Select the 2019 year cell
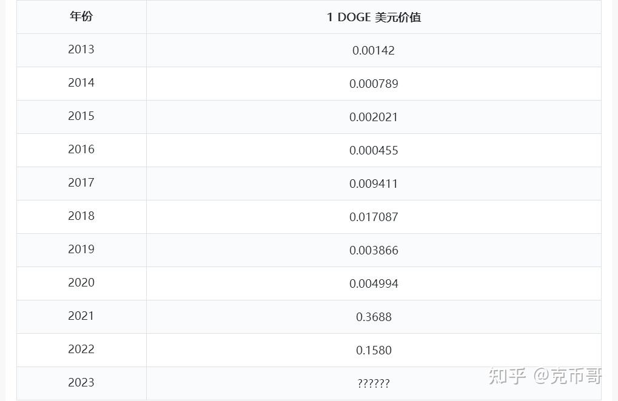This screenshot has width=618, height=401. coord(81,250)
